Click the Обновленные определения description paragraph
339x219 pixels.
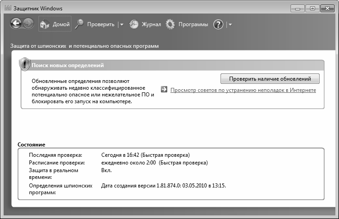tap(93, 91)
